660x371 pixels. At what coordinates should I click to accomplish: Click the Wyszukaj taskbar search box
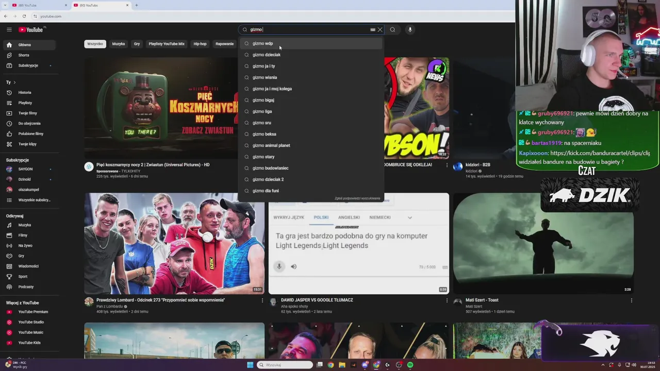click(x=285, y=365)
